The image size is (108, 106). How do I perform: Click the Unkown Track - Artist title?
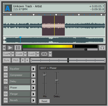(x=27, y=6)
